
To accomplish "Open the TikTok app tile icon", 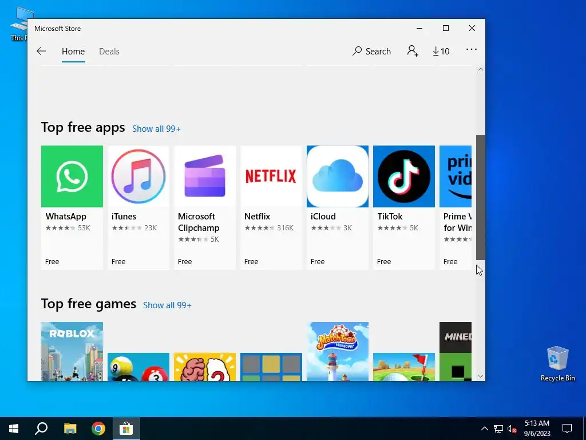I will pos(404,176).
